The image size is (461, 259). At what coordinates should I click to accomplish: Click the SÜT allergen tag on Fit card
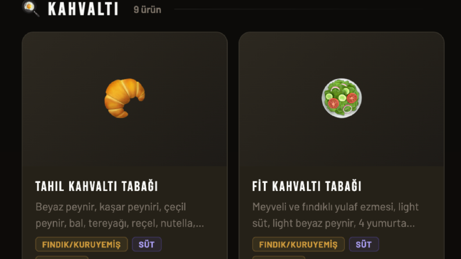[364, 244]
